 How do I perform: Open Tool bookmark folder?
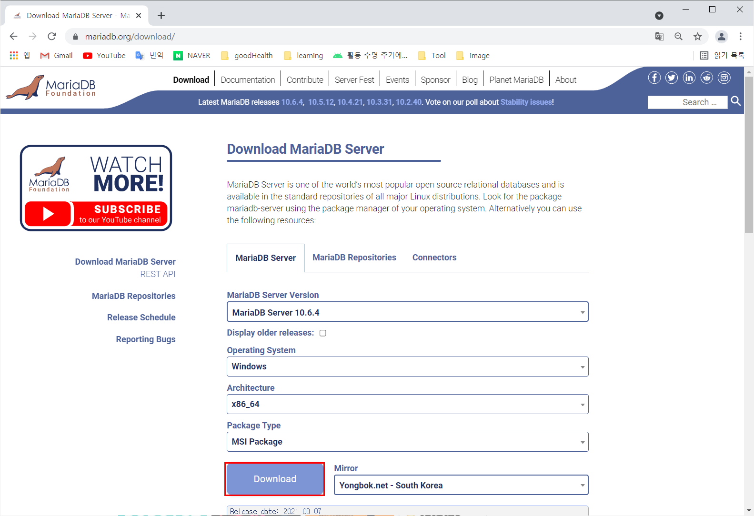click(x=432, y=56)
